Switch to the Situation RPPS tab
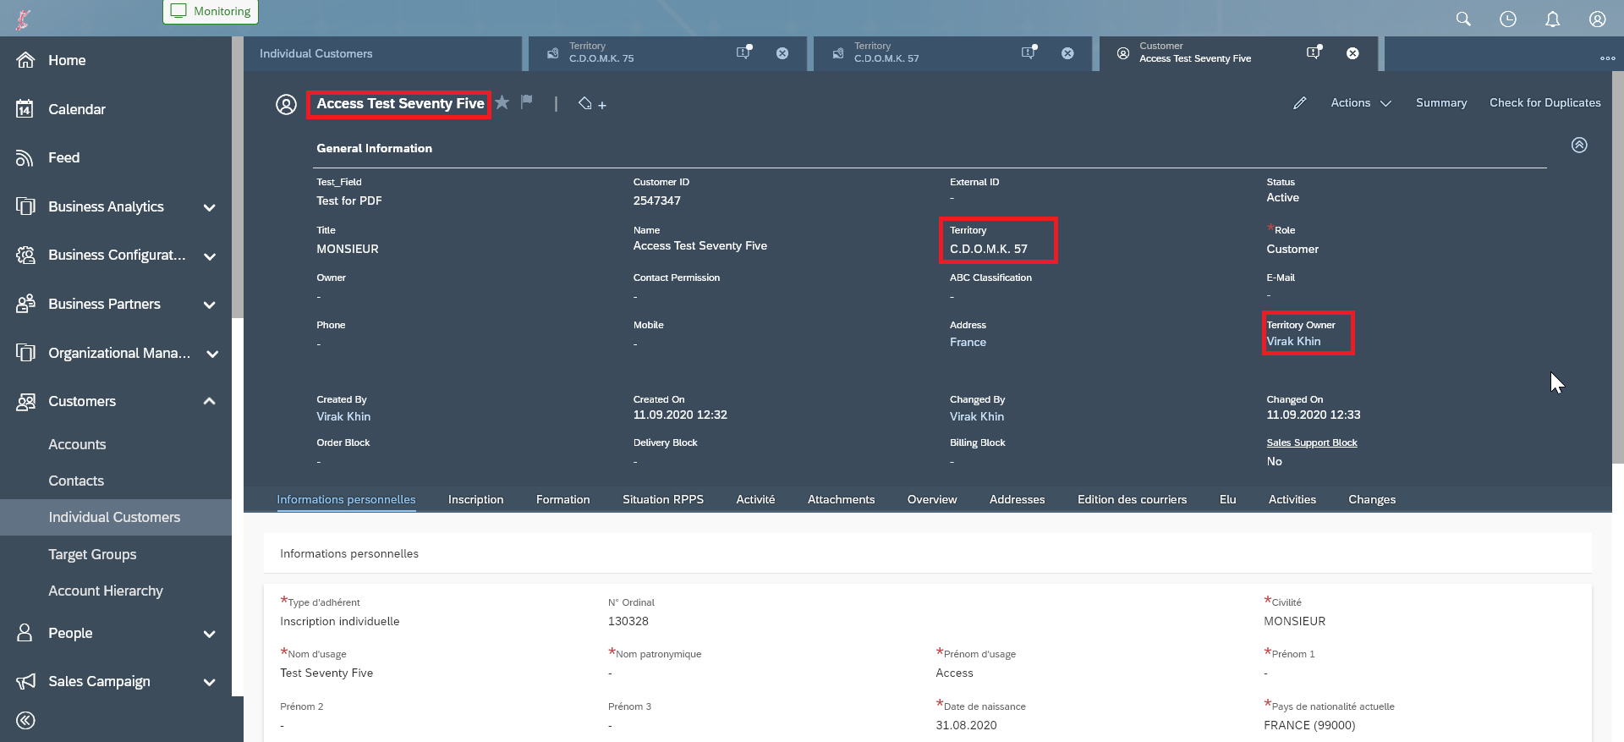The width and height of the screenshot is (1624, 742). click(662, 499)
